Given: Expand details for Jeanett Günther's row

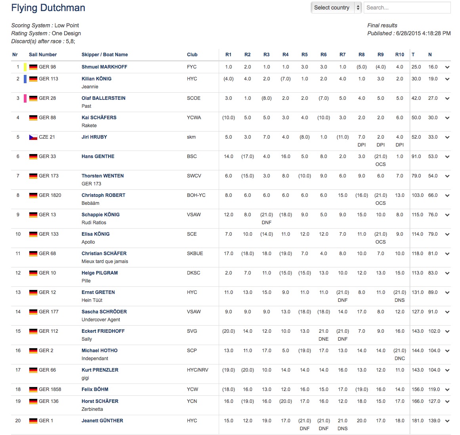Looking at the screenshot, I should coord(447,421).
